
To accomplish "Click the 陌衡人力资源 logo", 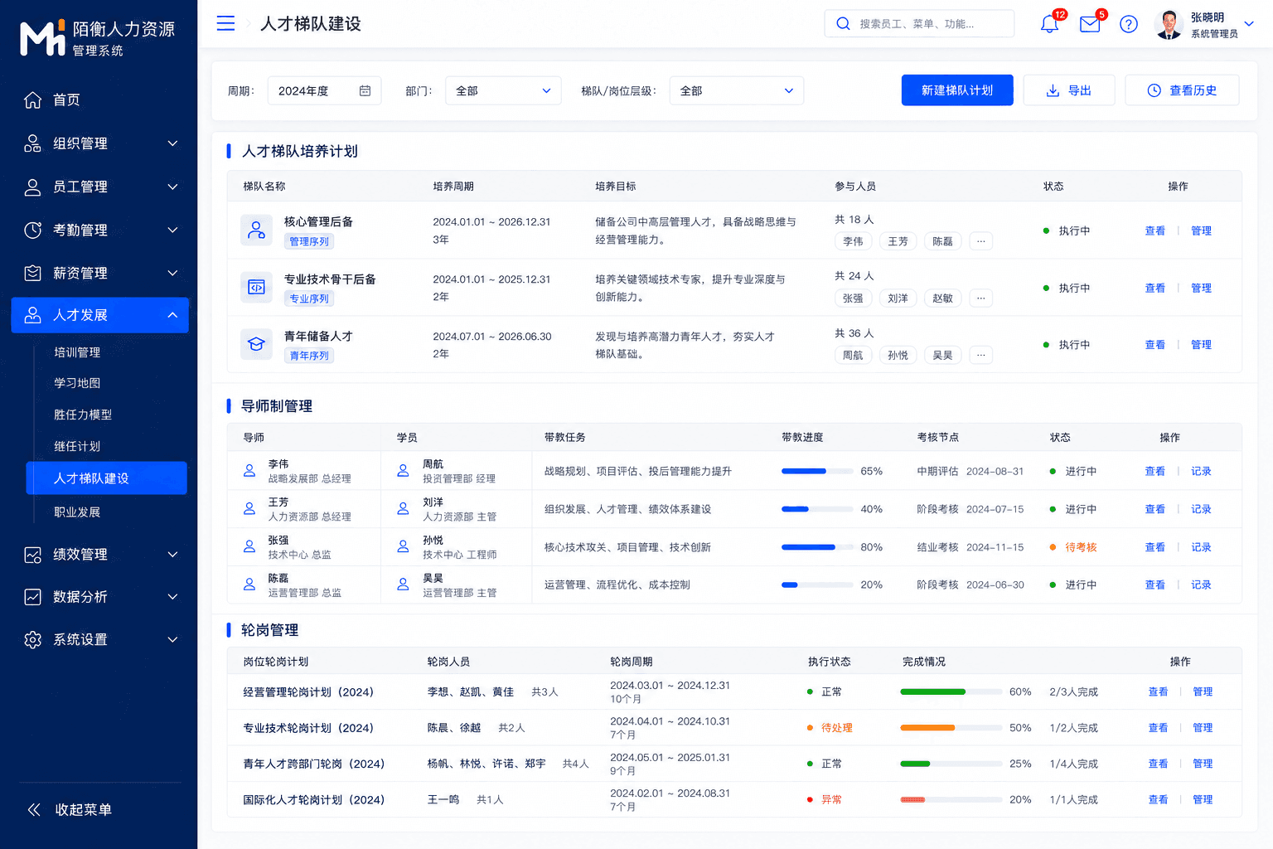I will coord(98,38).
